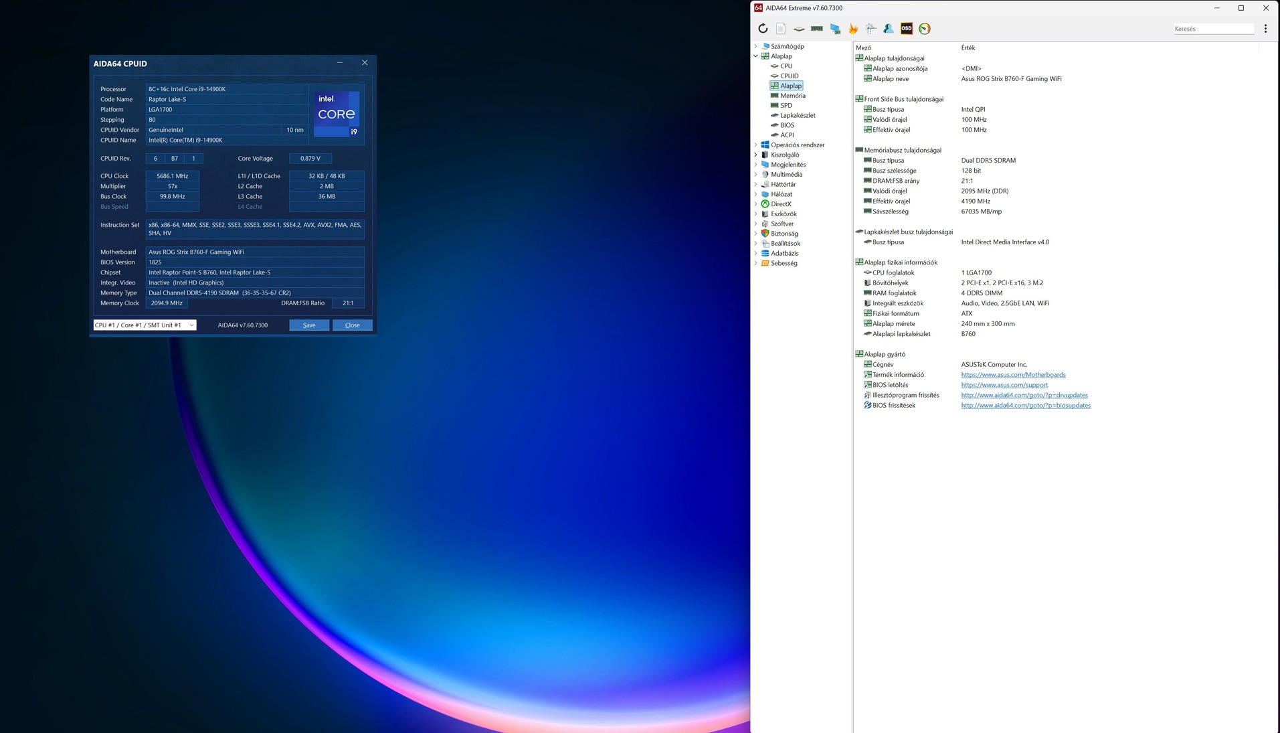The width and height of the screenshot is (1280, 733).
Task: Select the CPUID tree item
Action: point(790,76)
